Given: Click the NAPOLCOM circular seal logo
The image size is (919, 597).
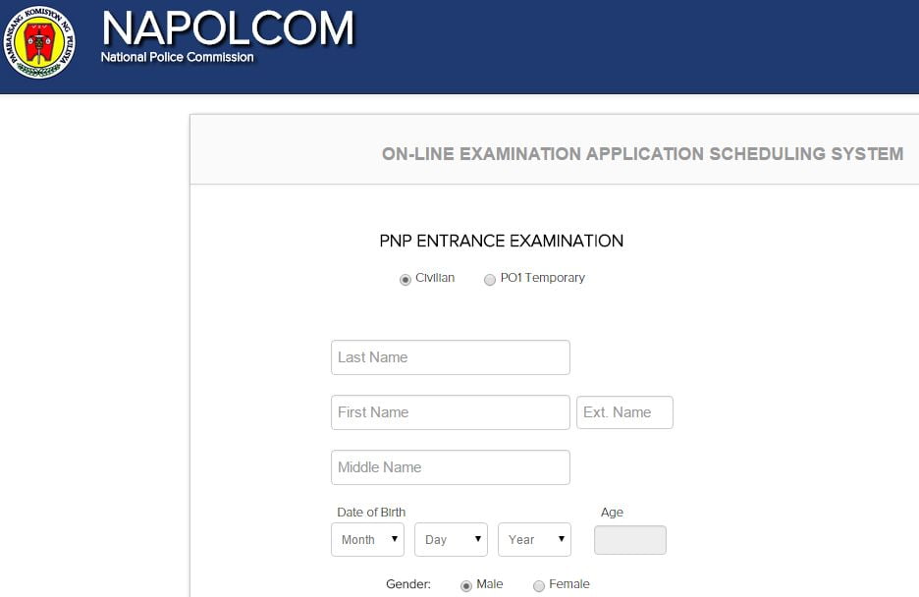Looking at the screenshot, I should click(39, 42).
